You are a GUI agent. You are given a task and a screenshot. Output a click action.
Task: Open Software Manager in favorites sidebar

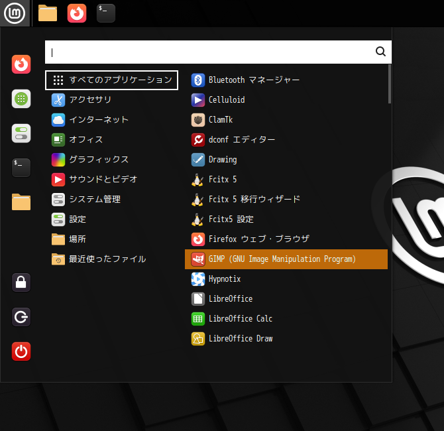21,99
